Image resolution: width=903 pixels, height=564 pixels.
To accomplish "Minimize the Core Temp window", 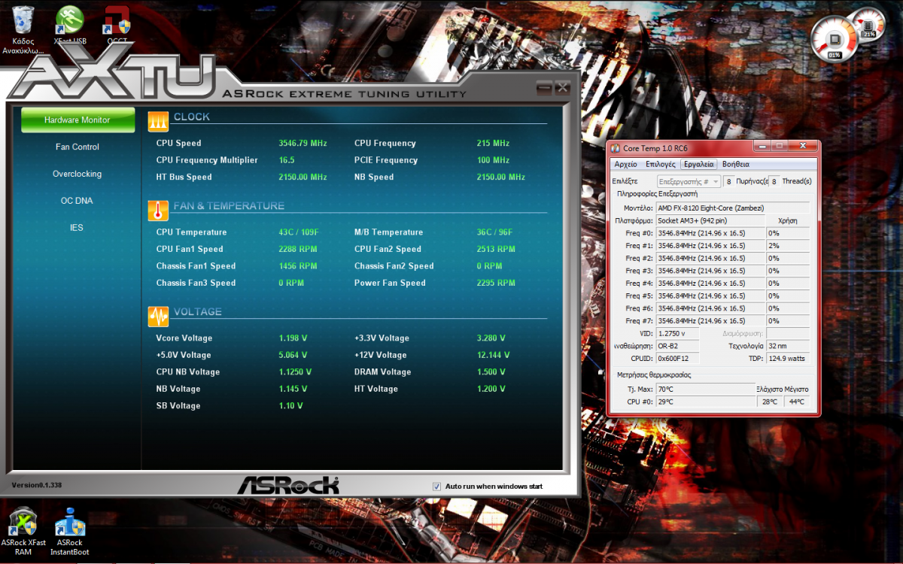I will [x=764, y=147].
